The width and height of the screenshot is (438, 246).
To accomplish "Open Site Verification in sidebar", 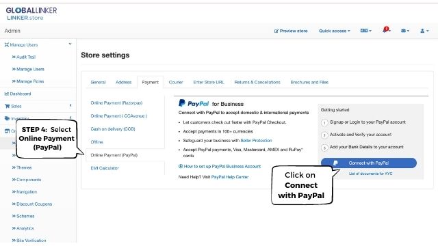I will pyautogui.click(x=29, y=241).
